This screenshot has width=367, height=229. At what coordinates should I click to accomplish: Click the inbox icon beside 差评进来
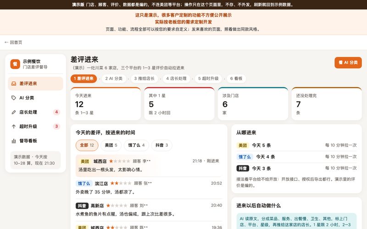[x=14, y=84]
